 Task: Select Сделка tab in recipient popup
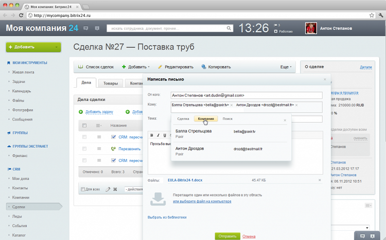point(183,119)
